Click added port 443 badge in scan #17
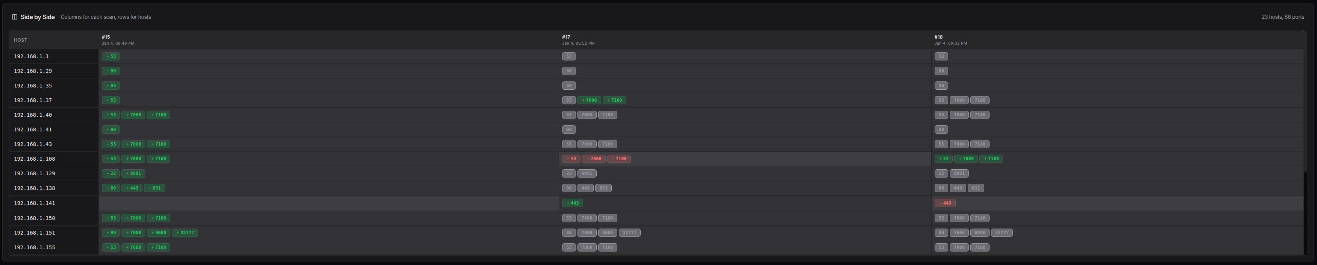1317x265 pixels. coord(572,203)
